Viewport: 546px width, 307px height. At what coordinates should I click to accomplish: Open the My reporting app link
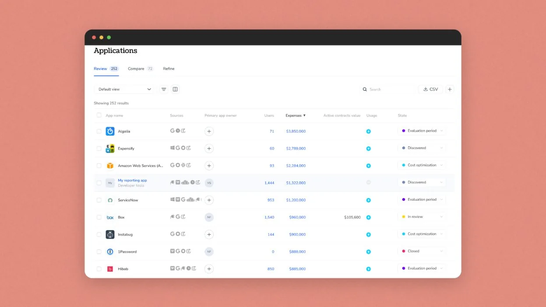coord(132,180)
